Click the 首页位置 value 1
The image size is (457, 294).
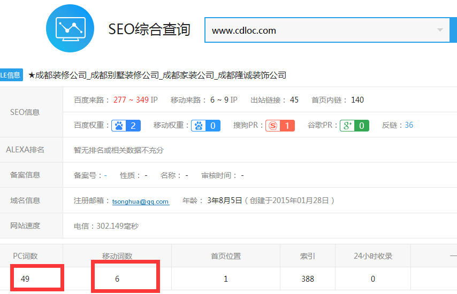pyautogui.click(x=226, y=278)
